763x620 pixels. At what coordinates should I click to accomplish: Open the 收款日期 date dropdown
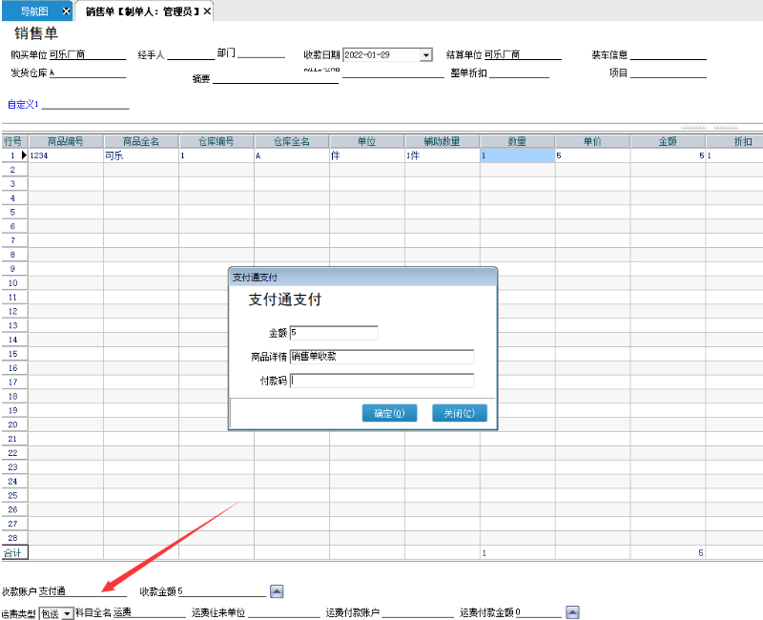point(425,55)
